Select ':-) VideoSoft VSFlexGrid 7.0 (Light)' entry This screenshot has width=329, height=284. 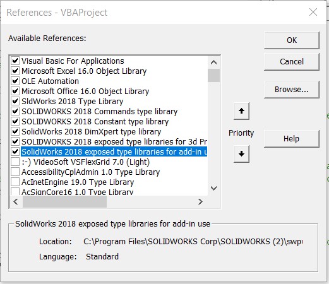pos(86,162)
